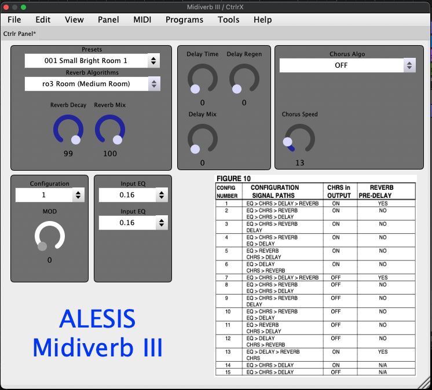
Task: Select the Ctrlr Panel tab
Action: coord(20,34)
